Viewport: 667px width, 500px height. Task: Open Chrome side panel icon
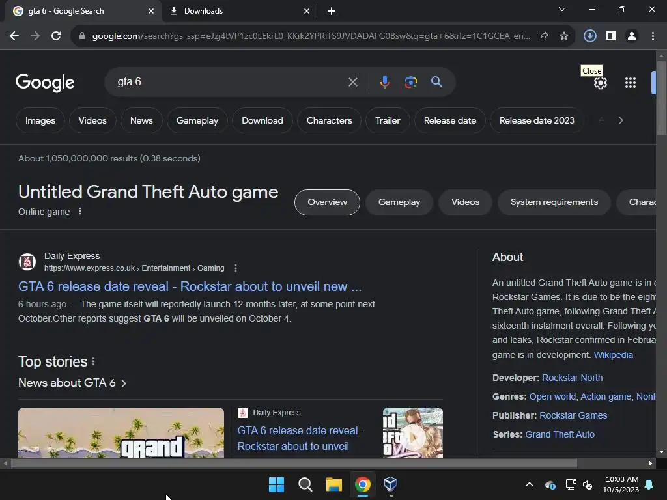611,36
